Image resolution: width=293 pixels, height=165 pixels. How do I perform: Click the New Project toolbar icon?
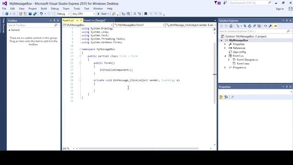click(x=21, y=14)
